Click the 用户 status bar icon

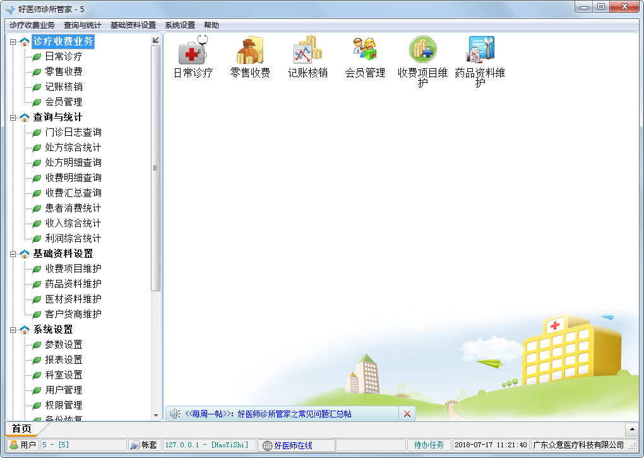pyautogui.click(x=14, y=445)
